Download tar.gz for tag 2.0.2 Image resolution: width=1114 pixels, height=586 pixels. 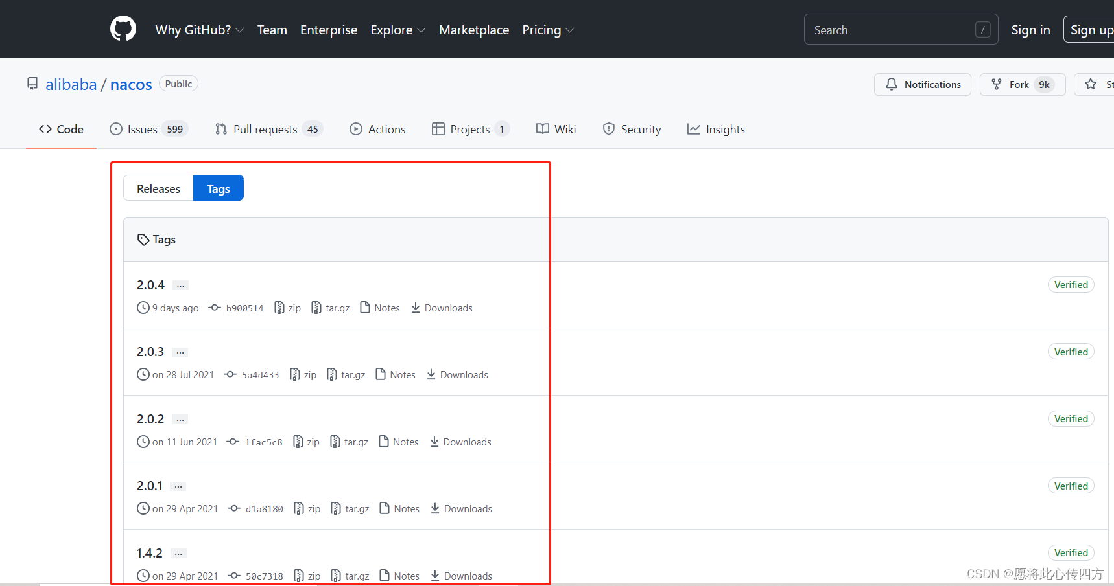(x=349, y=442)
